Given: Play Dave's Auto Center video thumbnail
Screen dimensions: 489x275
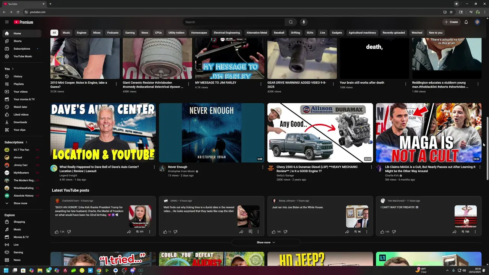Looking at the screenshot, I should (103, 133).
